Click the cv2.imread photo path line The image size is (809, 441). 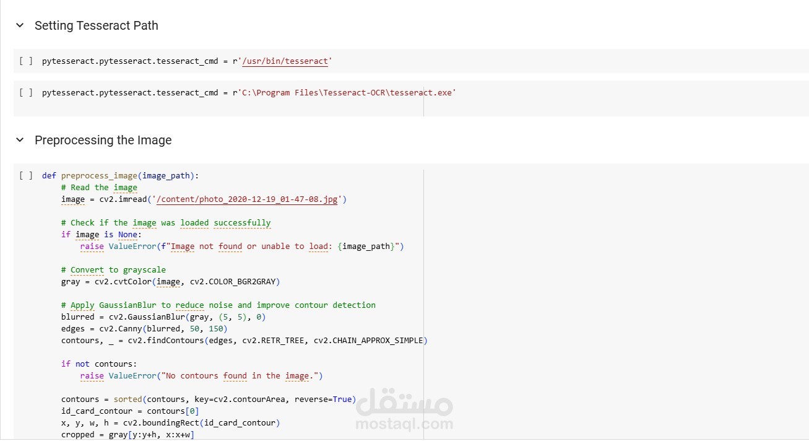coord(204,199)
